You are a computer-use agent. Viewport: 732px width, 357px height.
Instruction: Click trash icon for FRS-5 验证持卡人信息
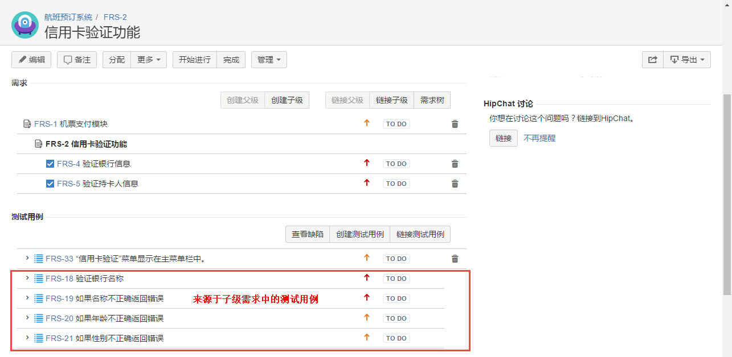coord(455,184)
